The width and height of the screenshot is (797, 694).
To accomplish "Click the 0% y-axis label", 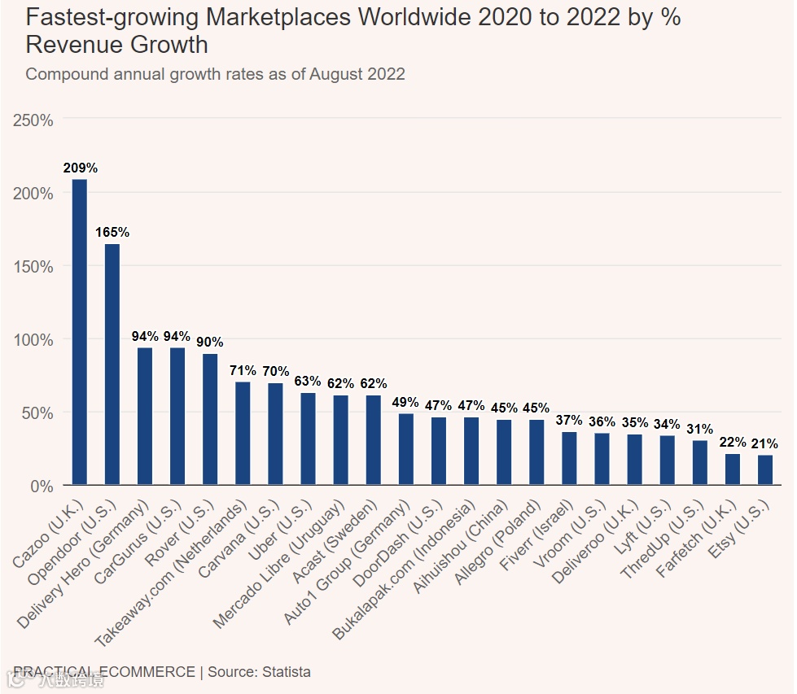I will [x=42, y=487].
